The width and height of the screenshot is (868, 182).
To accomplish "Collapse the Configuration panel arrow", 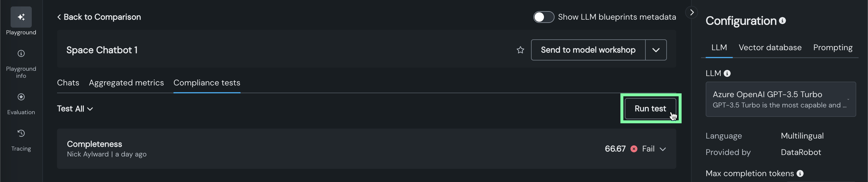I will (x=692, y=13).
